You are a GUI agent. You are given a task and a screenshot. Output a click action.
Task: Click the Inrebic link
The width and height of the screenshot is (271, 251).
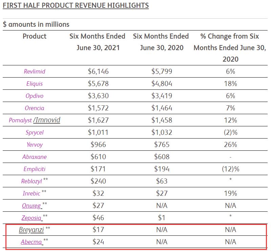tap(32, 193)
